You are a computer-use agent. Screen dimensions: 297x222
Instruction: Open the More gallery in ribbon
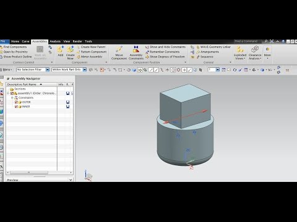(x=267, y=53)
